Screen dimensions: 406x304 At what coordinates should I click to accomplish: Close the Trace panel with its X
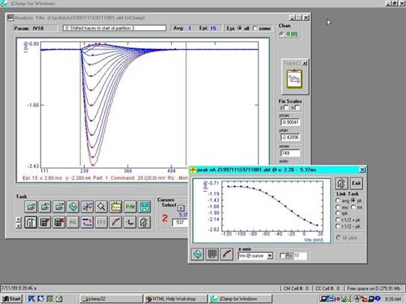click(x=305, y=62)
